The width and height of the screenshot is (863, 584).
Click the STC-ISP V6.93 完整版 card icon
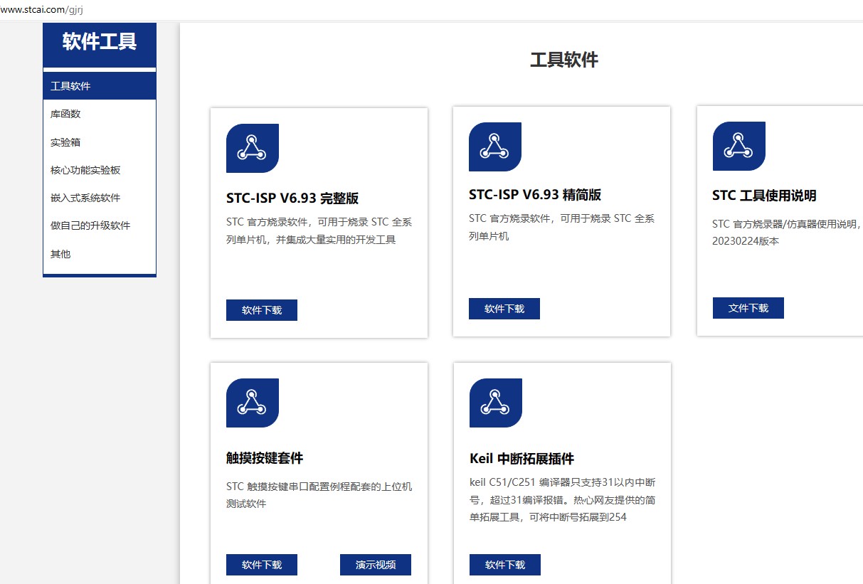[253, 148]
